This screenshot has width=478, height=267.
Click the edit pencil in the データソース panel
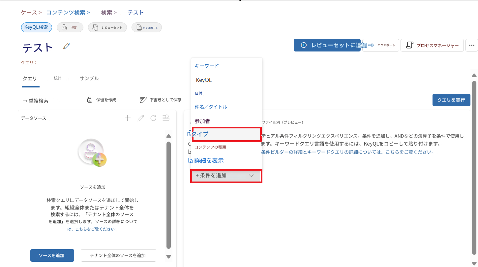pyautogui.click(x=141, y=118)
